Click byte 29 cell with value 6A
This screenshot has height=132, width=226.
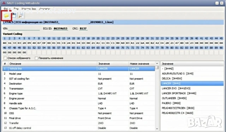pos(142,43)
